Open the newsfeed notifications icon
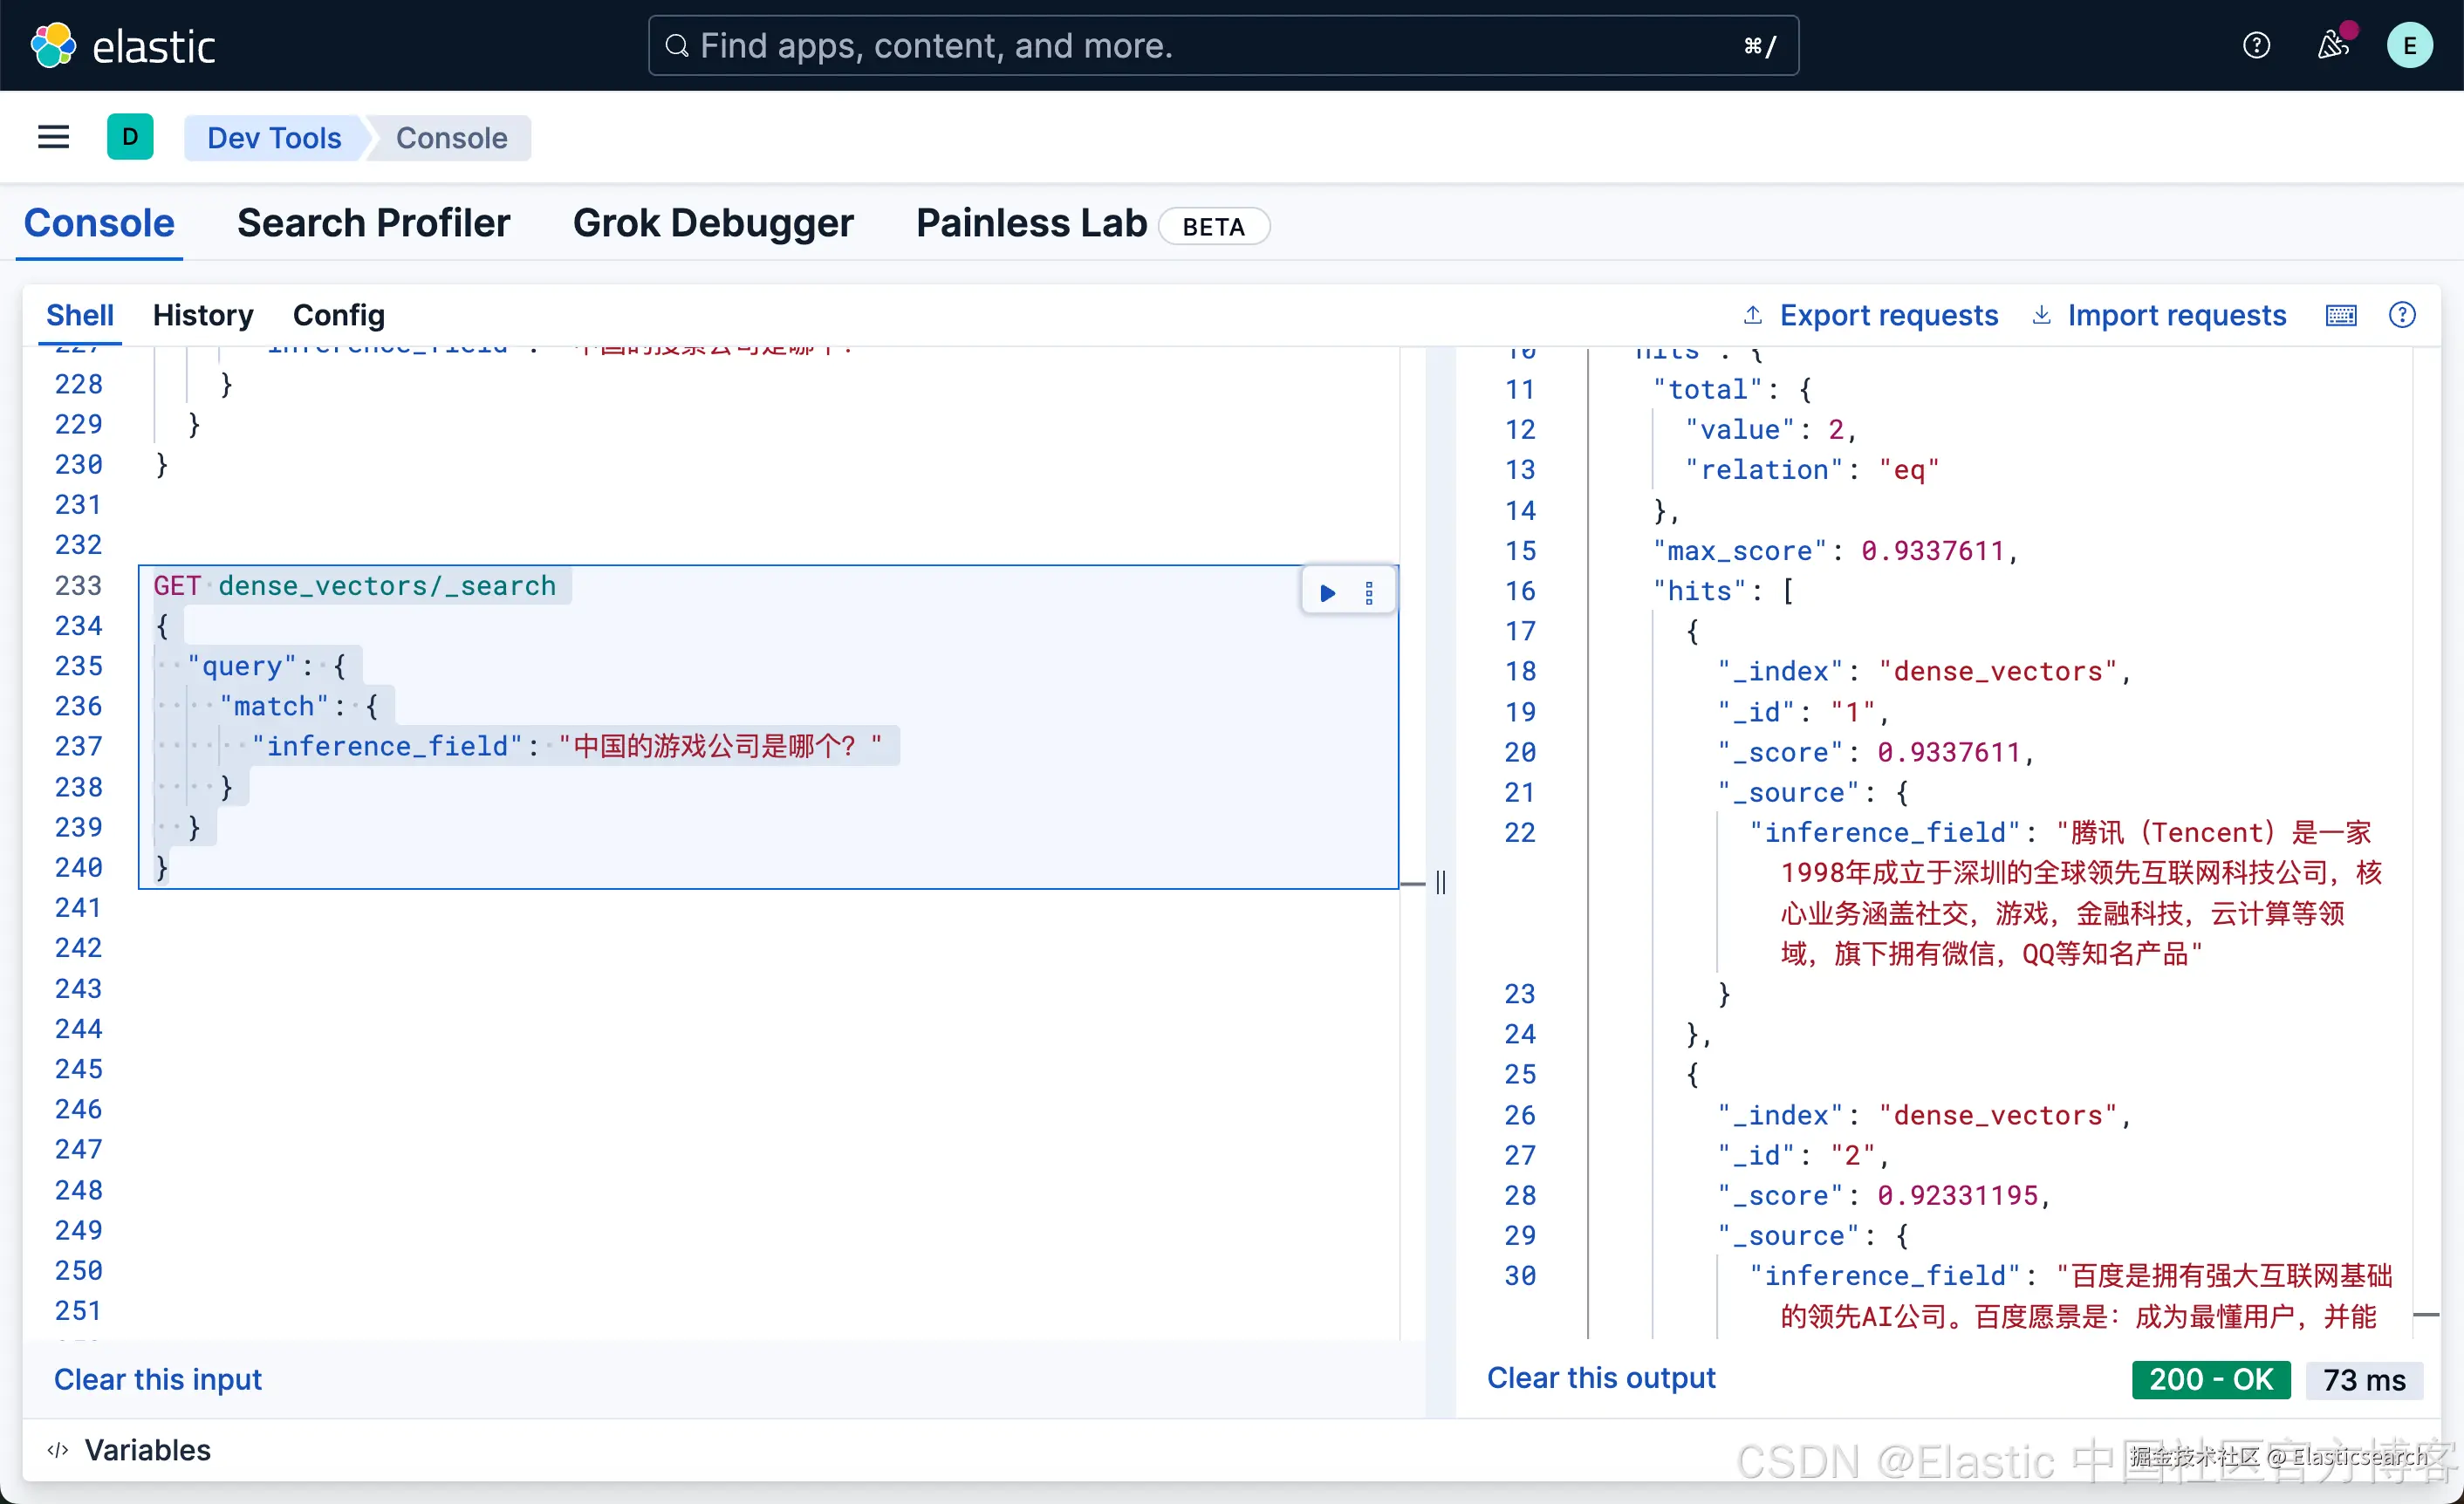 coord(2333,46)
